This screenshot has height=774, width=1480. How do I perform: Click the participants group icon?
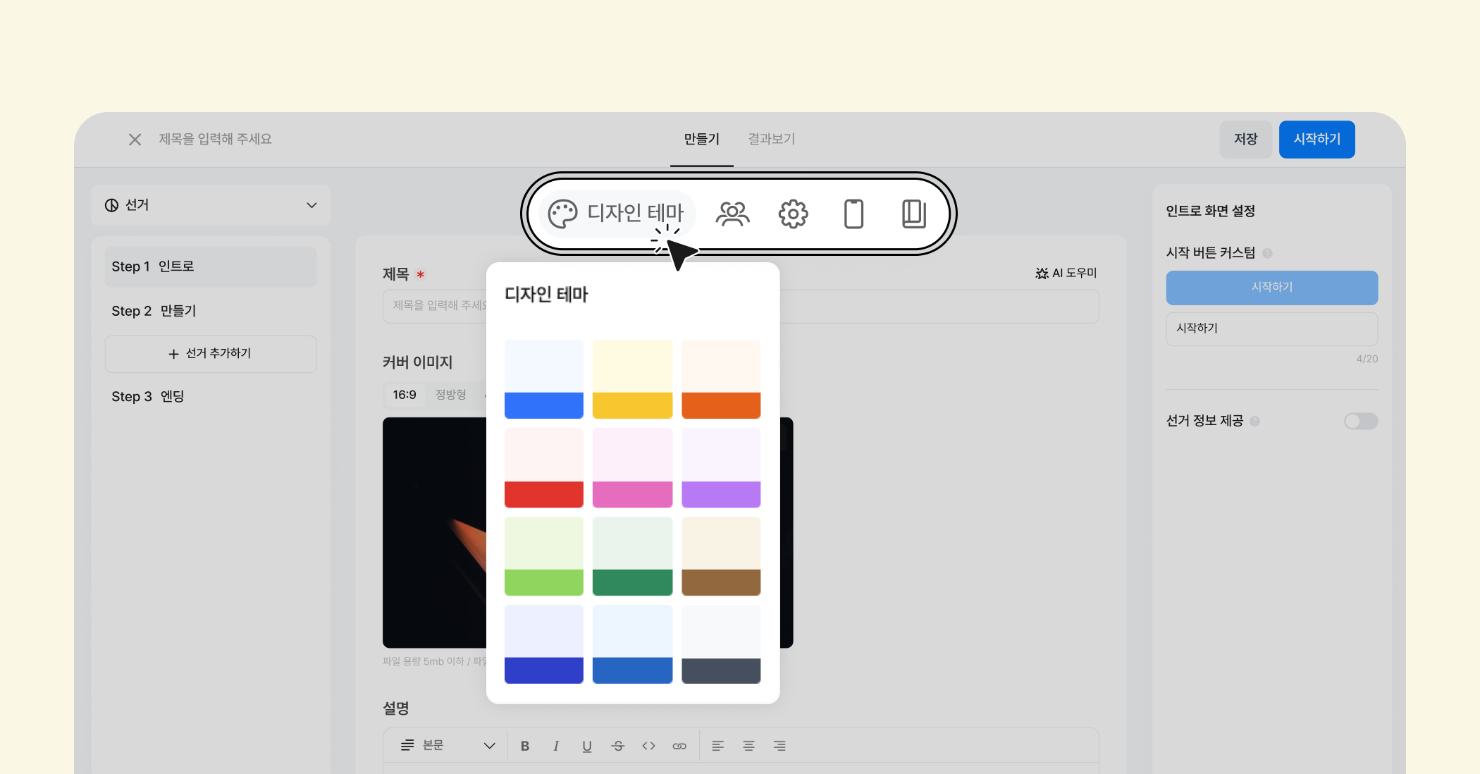[x=732, y=214]
